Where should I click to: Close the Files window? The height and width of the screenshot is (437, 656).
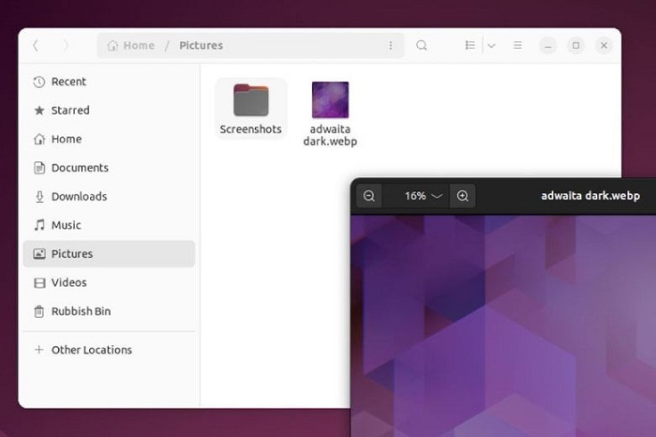coord(604,45)
